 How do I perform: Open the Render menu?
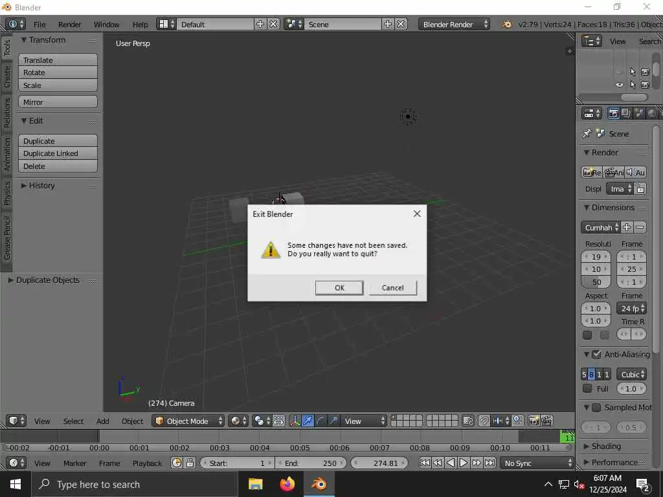coord(70,25)
